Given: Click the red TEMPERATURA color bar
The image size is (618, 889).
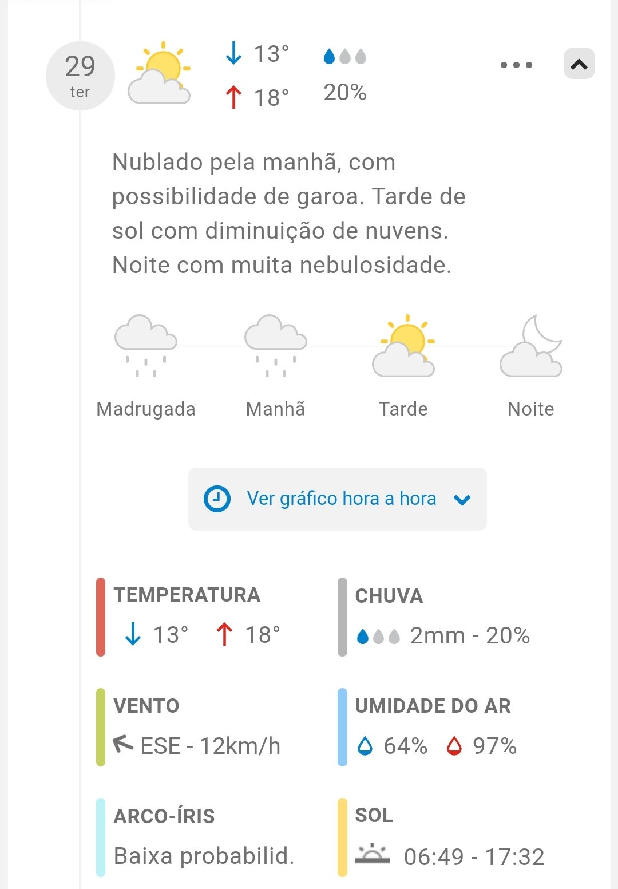Looking at the screenshot, I should [x=101, y=617].
